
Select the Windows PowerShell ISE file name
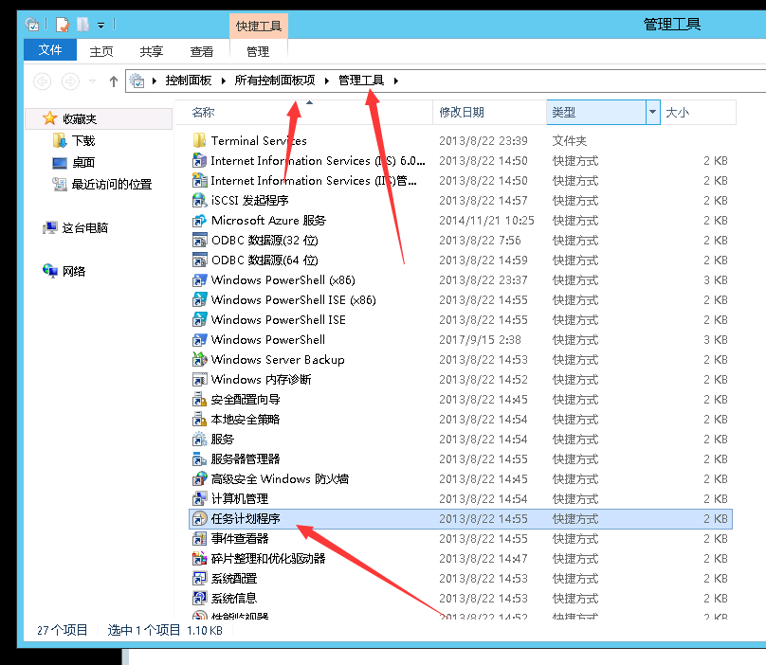(279, 320)
